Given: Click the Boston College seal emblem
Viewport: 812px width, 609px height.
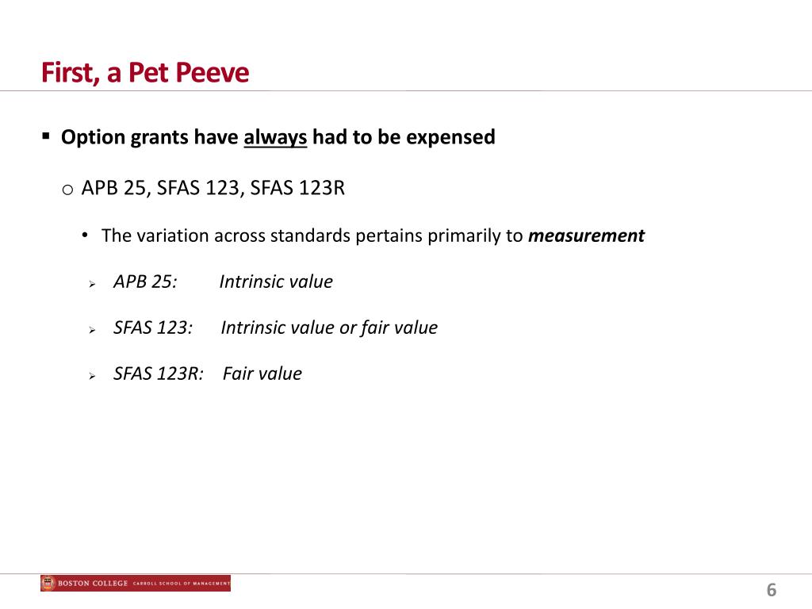Looking at the screenshot, I should click(x=48, y=583).
